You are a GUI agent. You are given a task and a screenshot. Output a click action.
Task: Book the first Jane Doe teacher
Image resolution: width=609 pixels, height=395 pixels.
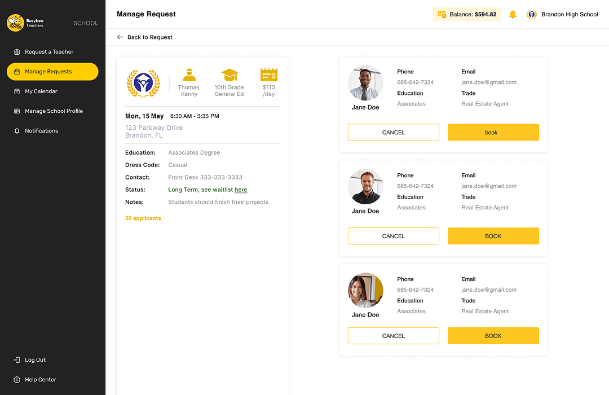493,132
